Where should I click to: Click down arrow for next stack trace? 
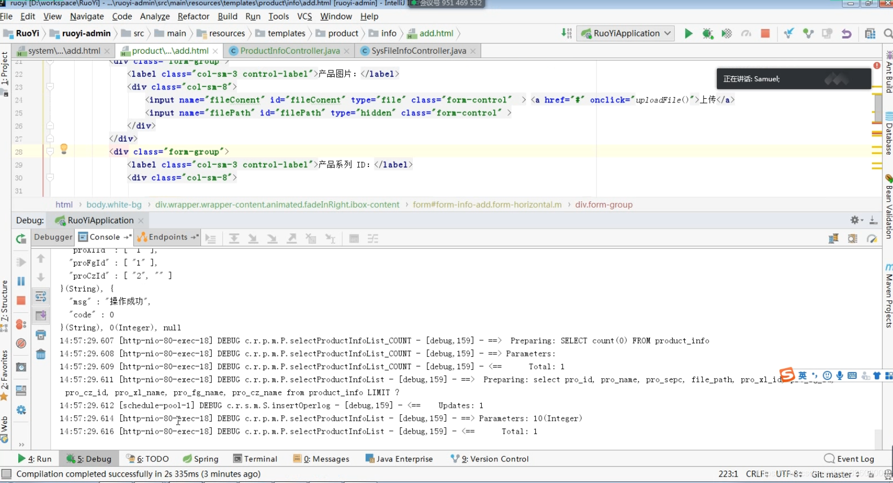pos(41,277)
